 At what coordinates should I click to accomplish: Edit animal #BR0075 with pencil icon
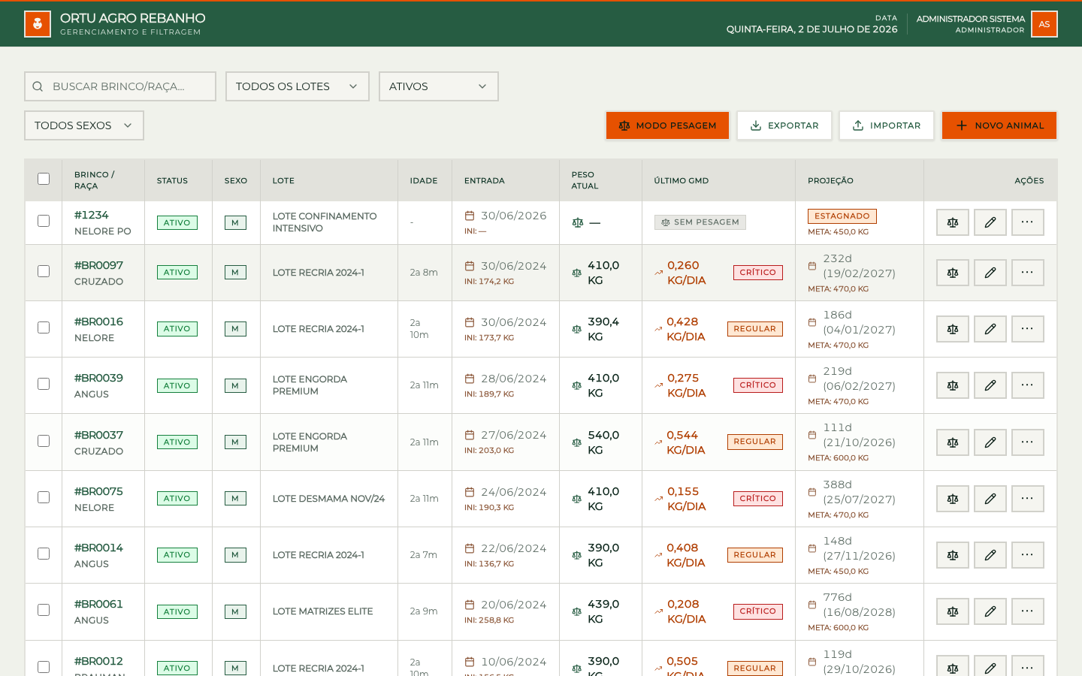click(990, 499)
